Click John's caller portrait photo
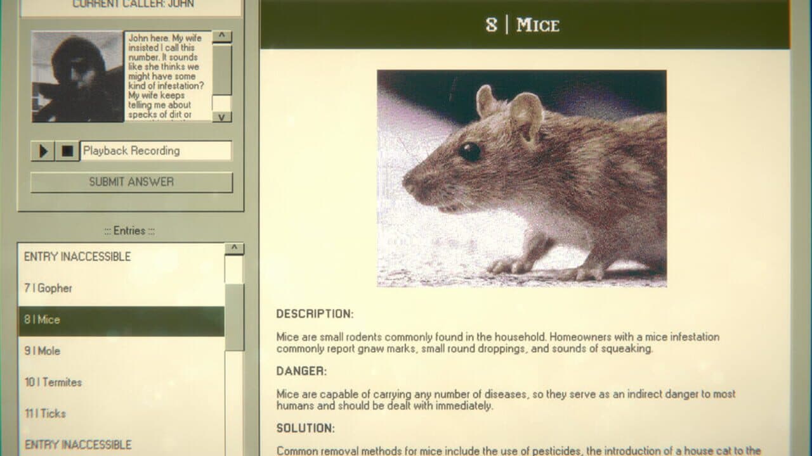The height and width of the screenshot is (456, 812). [77, 77]
